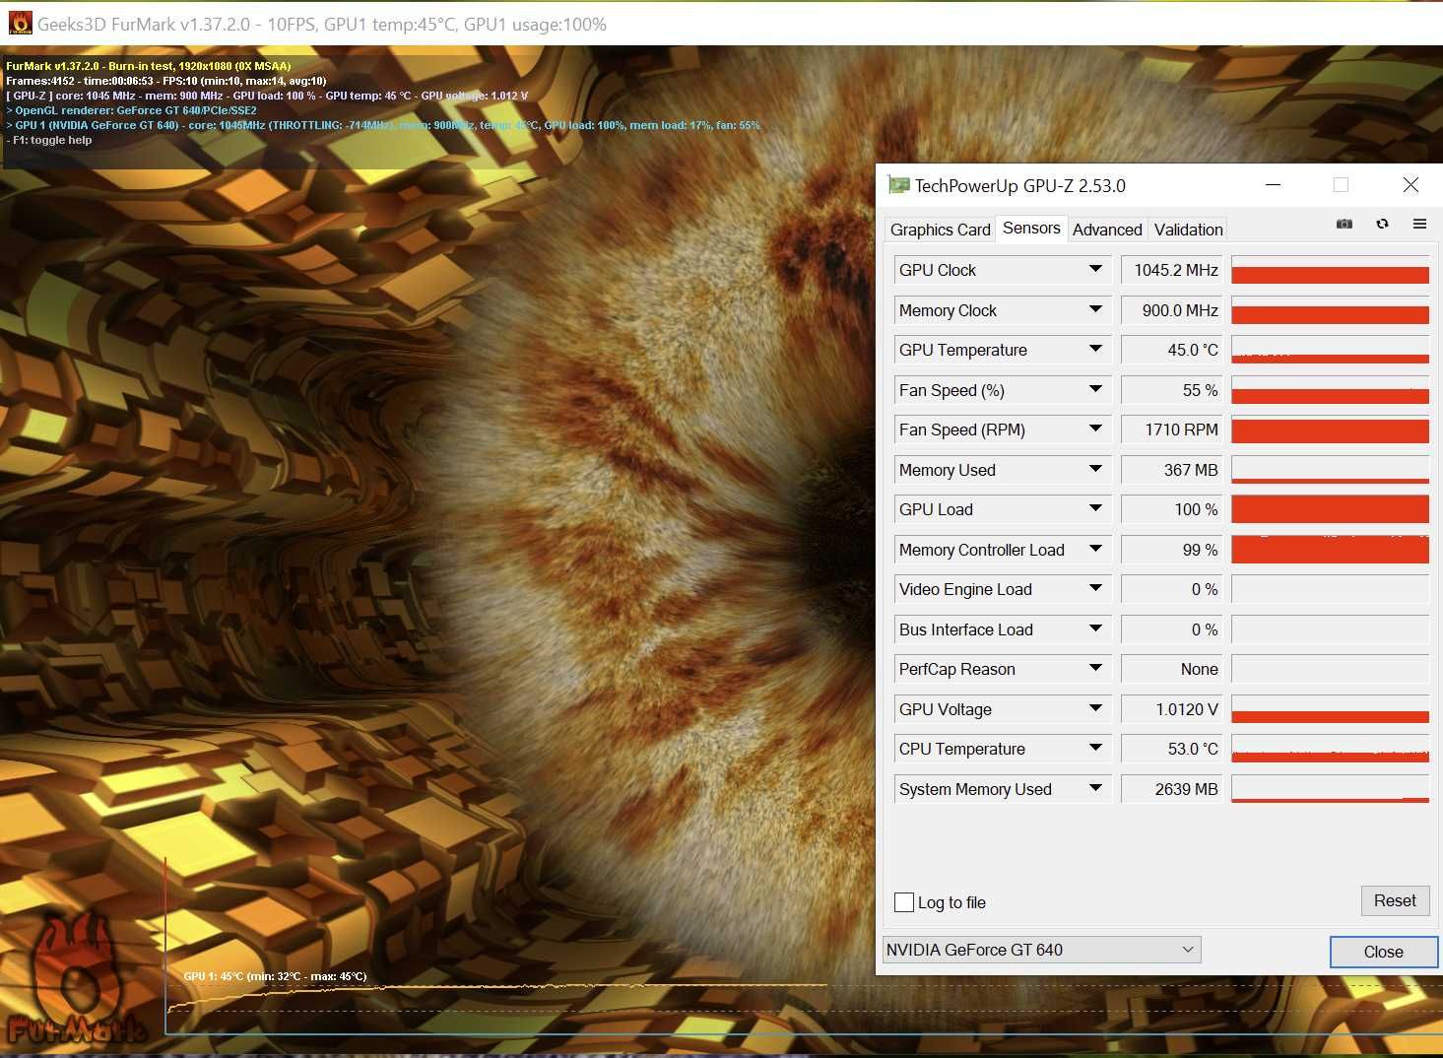Open the Memory Used sensor dropdown
Screen dimensions: 1443x1058
click(x=1095, y=469)
